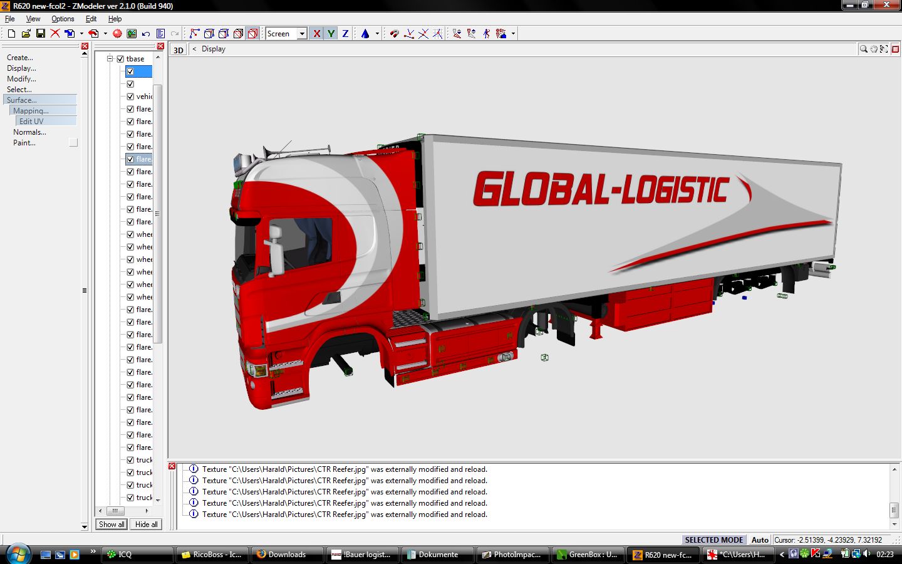Toggle the Y axis constraint
This screenshot has height=564, width=902.
tap(331, 33)
